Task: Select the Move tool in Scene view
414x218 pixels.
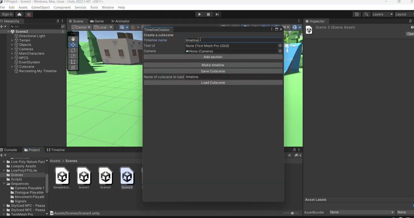Action: 73,45
